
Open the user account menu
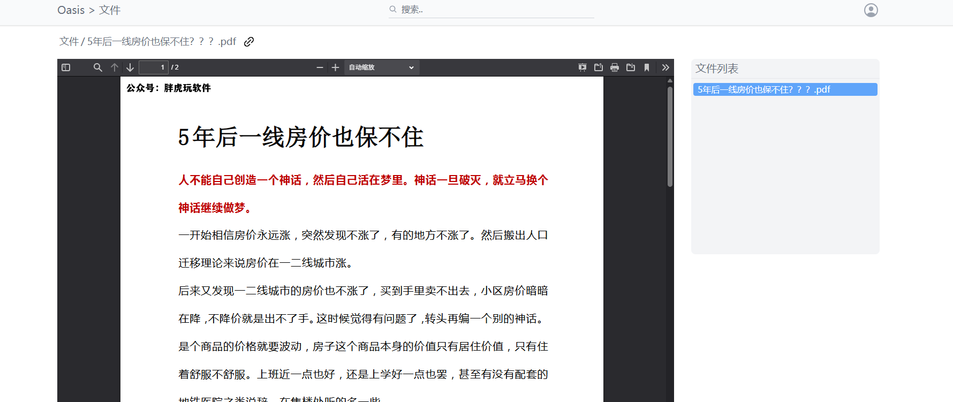point(871,10)
